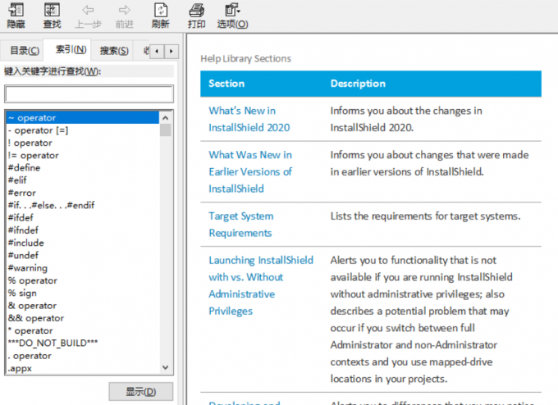Image resolution: width=558 pixels, height=405 pixels.
Task: Click the Hide (隐藏) toolbar icon
Action: click(x=16, y=11)
